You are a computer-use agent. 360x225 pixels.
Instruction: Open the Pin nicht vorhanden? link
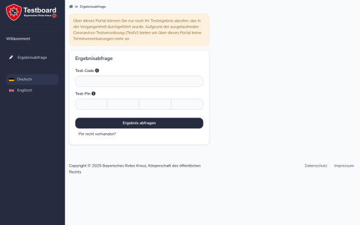point(97,134)
